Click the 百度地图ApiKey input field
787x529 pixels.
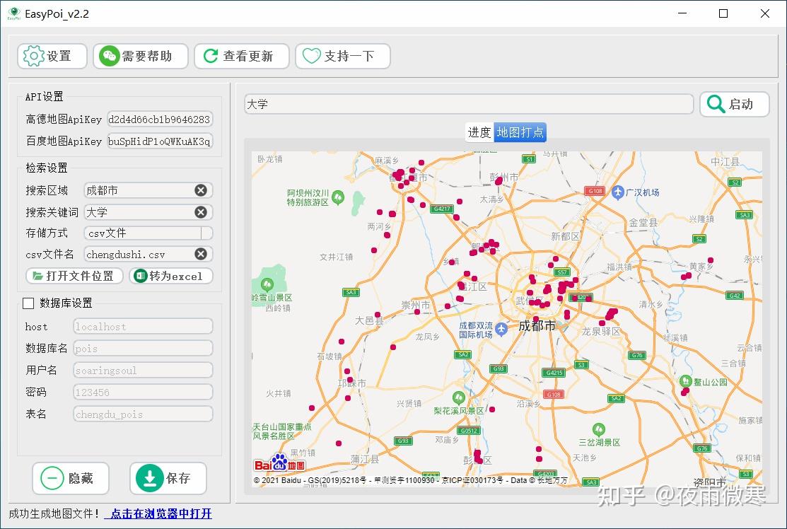pyautogui.click(x=160, y=141)
